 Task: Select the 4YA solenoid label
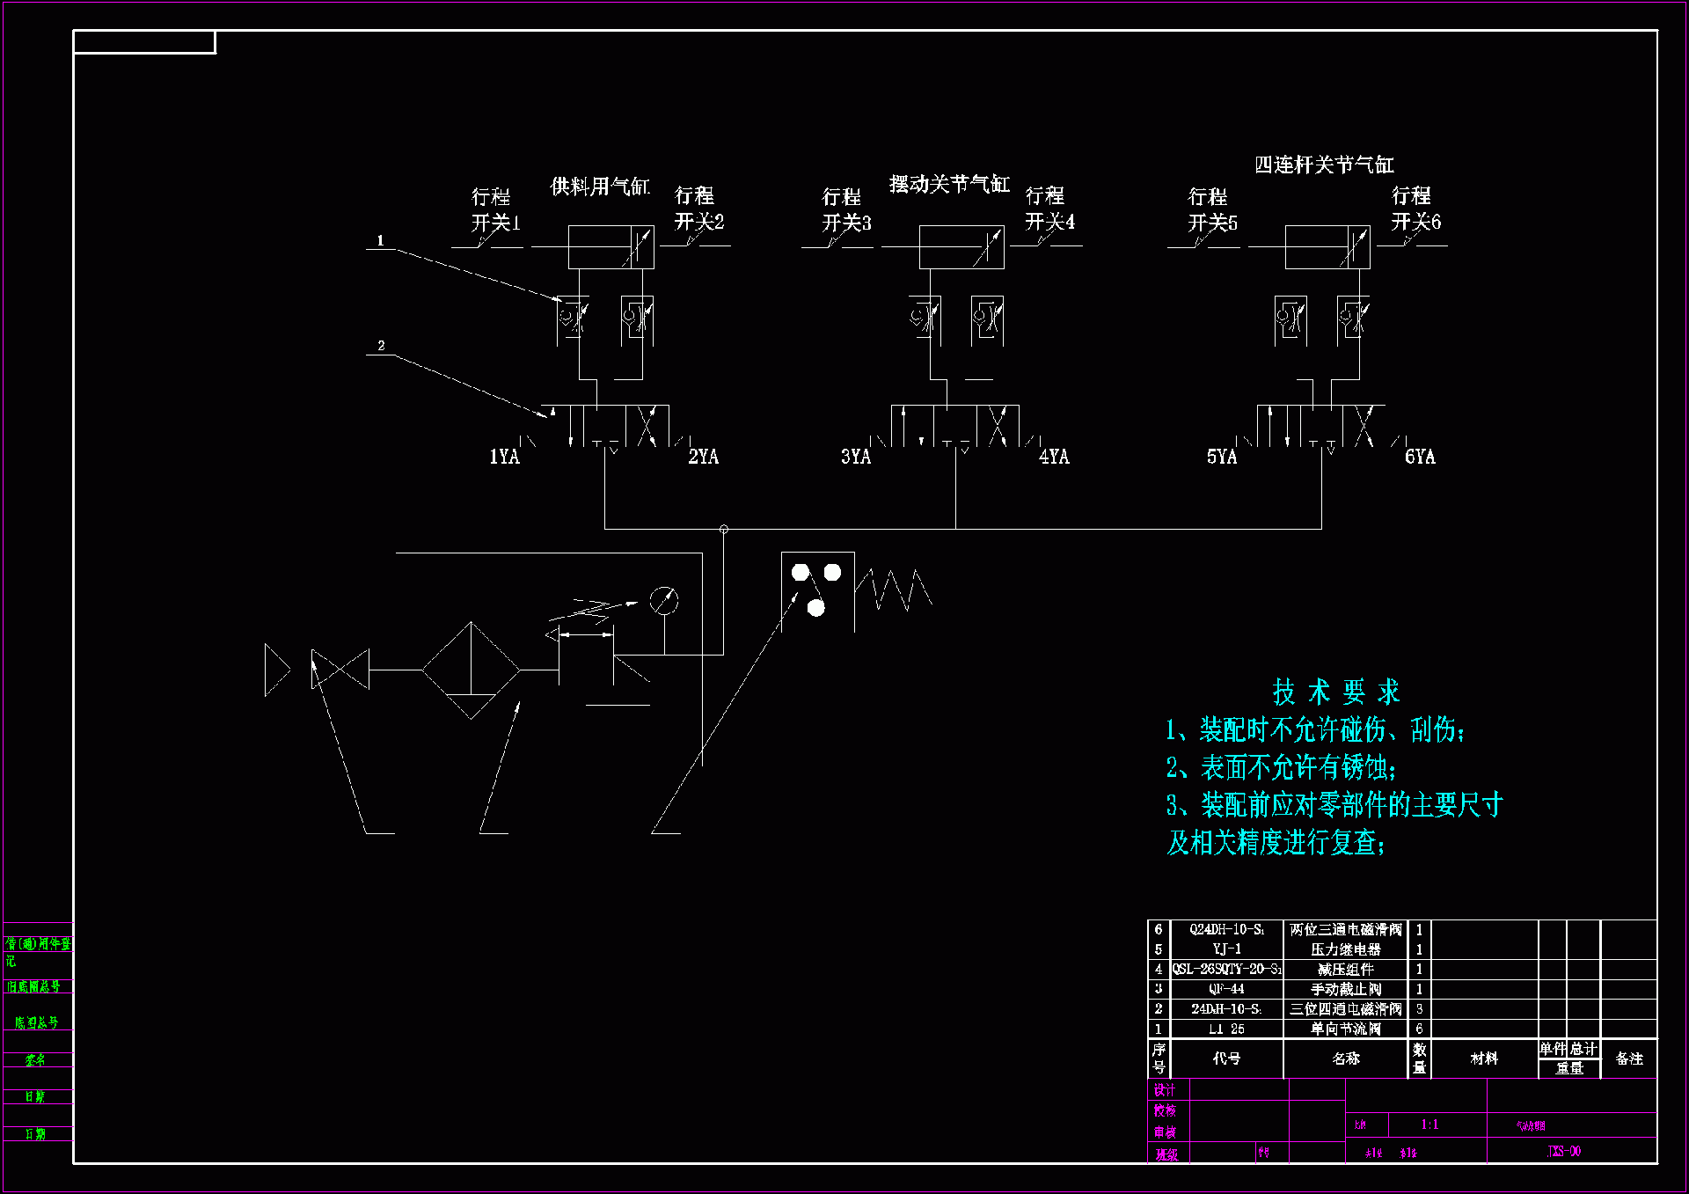[x=1054, y=457]
